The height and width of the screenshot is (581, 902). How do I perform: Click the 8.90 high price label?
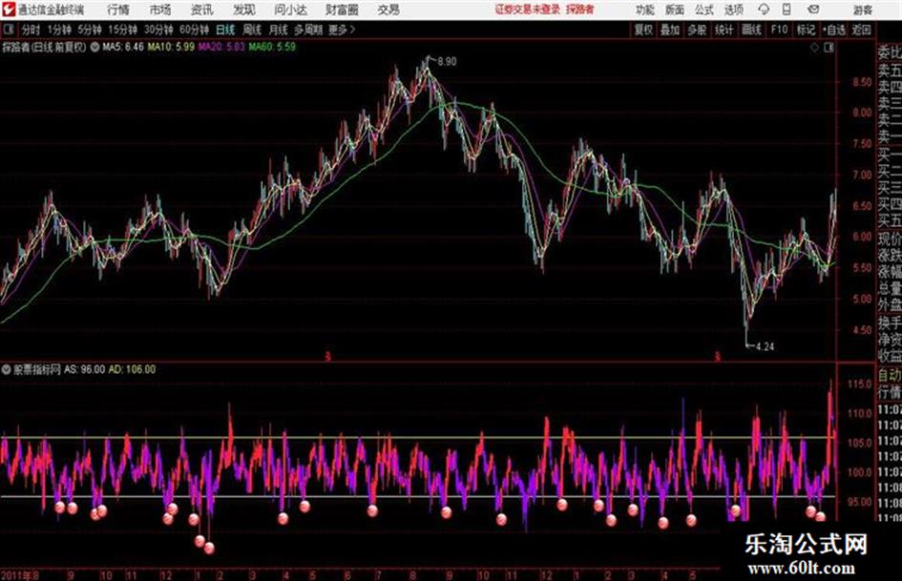coord(447,62)
